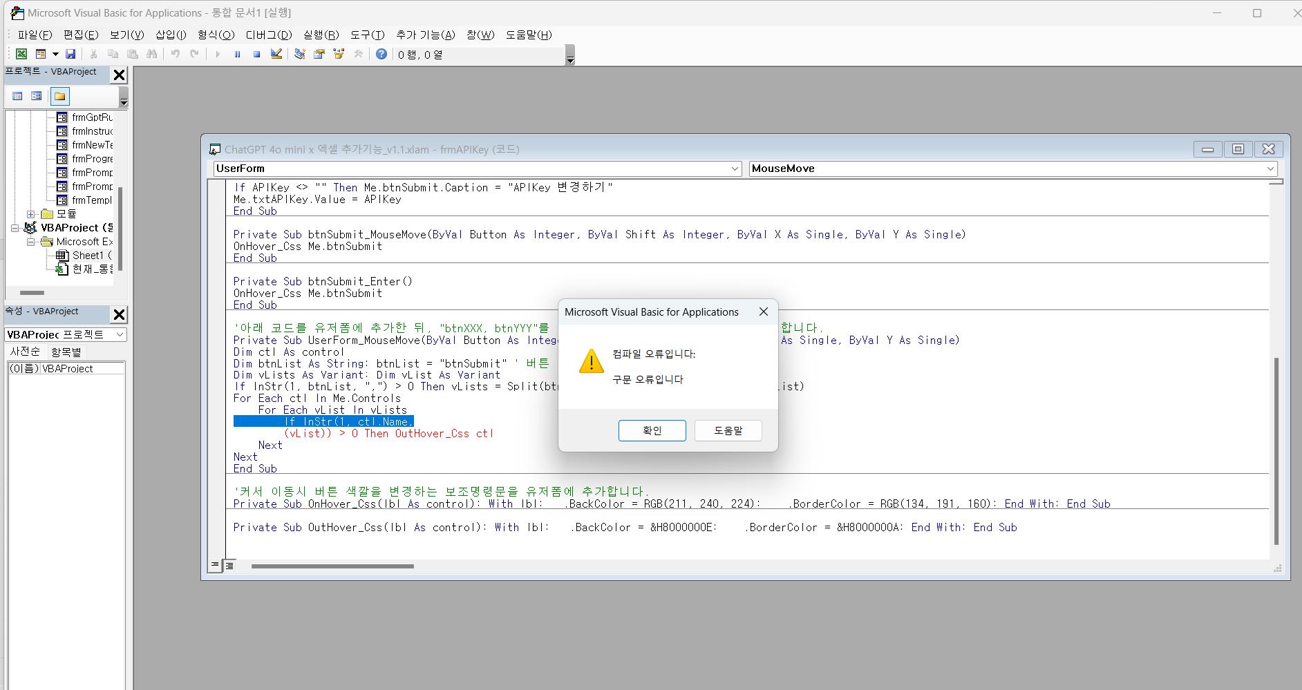This screenshot has height=690, width=1302.
Task: Click the blue Help question mark icon
Action: [x=381, y=54]
